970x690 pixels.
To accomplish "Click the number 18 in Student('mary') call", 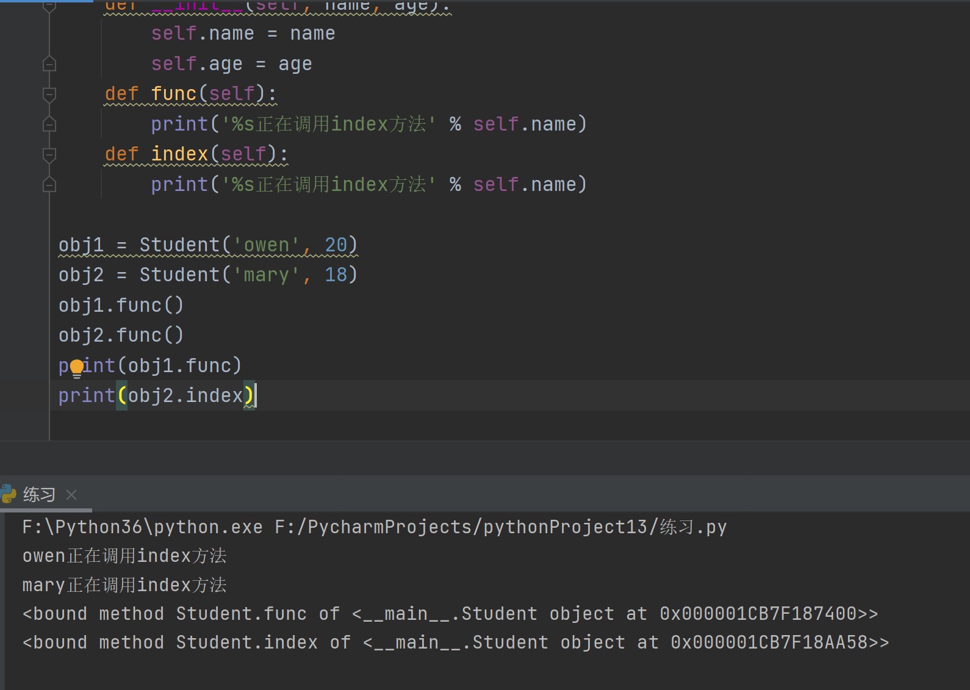I will (336, 275).
